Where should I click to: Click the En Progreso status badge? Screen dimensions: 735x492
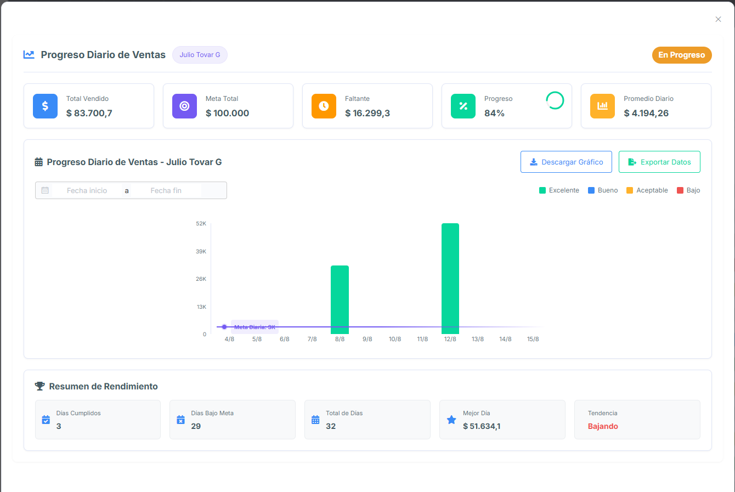681,55
